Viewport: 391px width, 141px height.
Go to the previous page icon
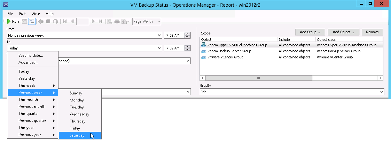click(72, 21)
